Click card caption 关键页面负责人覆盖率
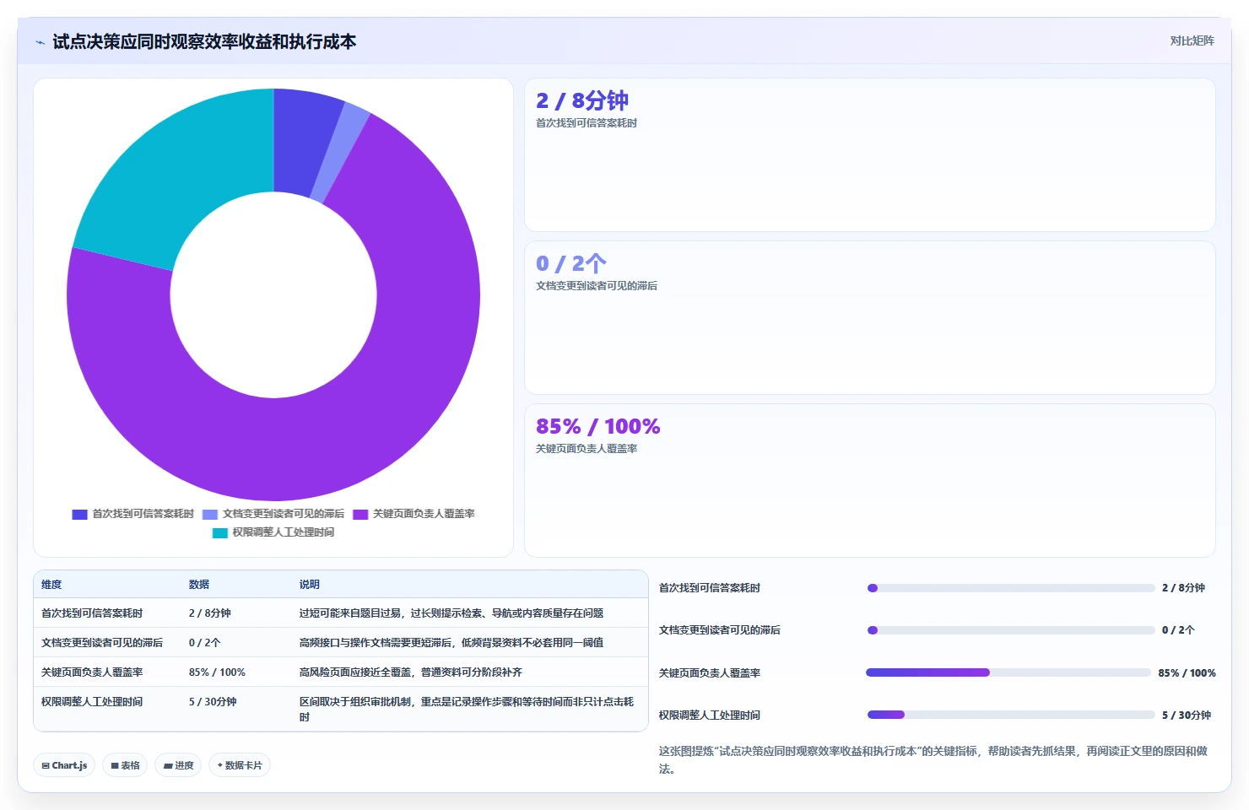Screen dimensions: 1249x810 click(587, 449)
